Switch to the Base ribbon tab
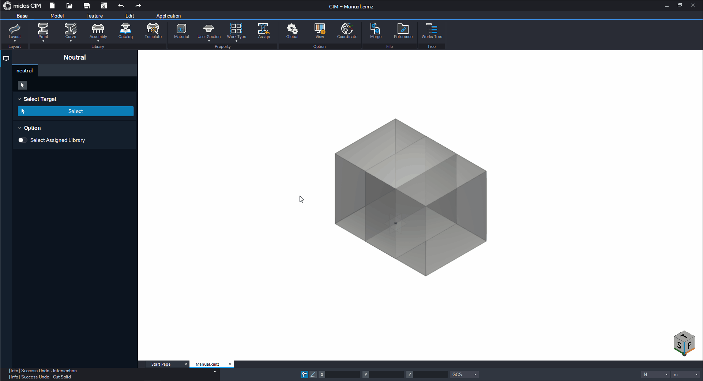The image size is (703, 381). pos(22,16)
